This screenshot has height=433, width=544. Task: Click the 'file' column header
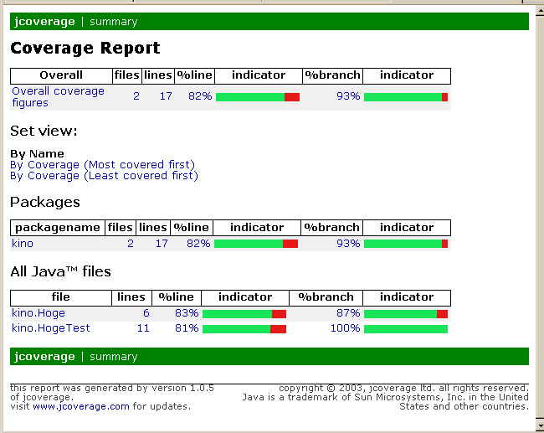click(x=60, y=297)
